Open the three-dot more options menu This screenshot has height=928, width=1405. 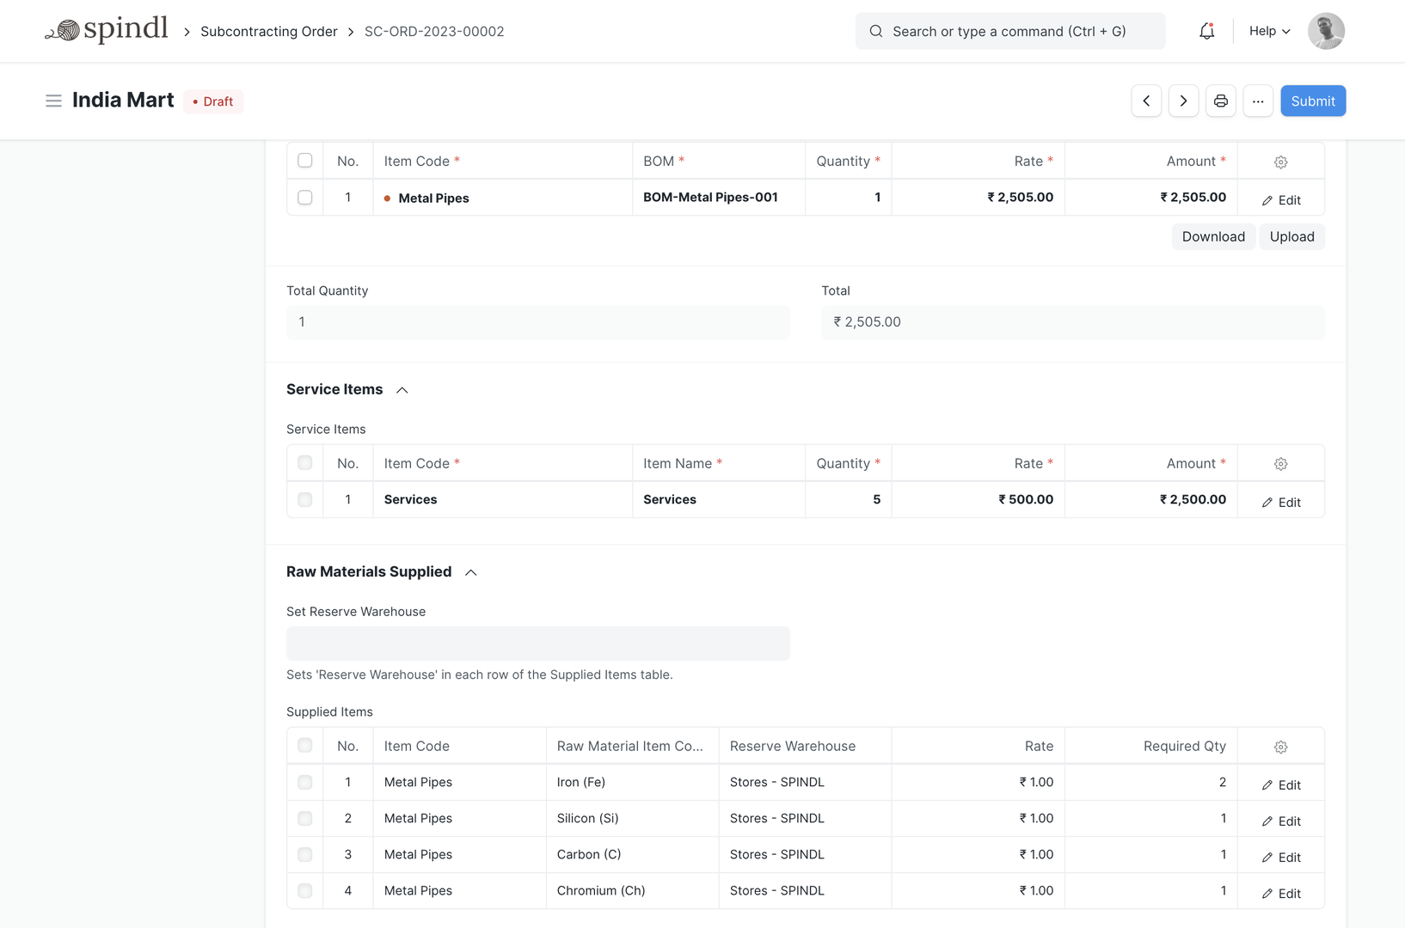tap(1257, 101)
